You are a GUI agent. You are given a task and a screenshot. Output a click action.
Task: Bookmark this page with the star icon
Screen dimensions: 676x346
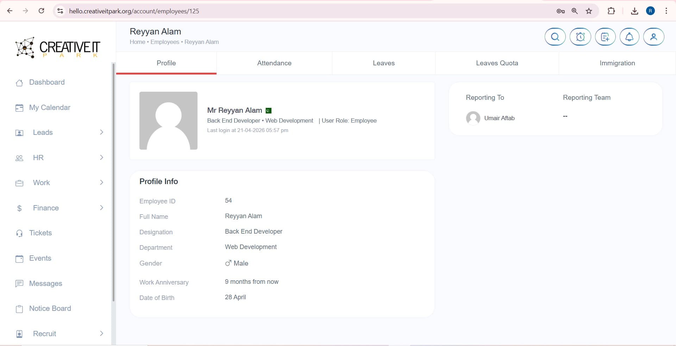(589, 11)
